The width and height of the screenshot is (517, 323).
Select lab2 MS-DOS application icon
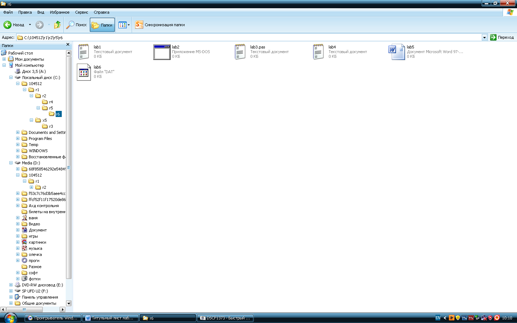pos(162,52)
